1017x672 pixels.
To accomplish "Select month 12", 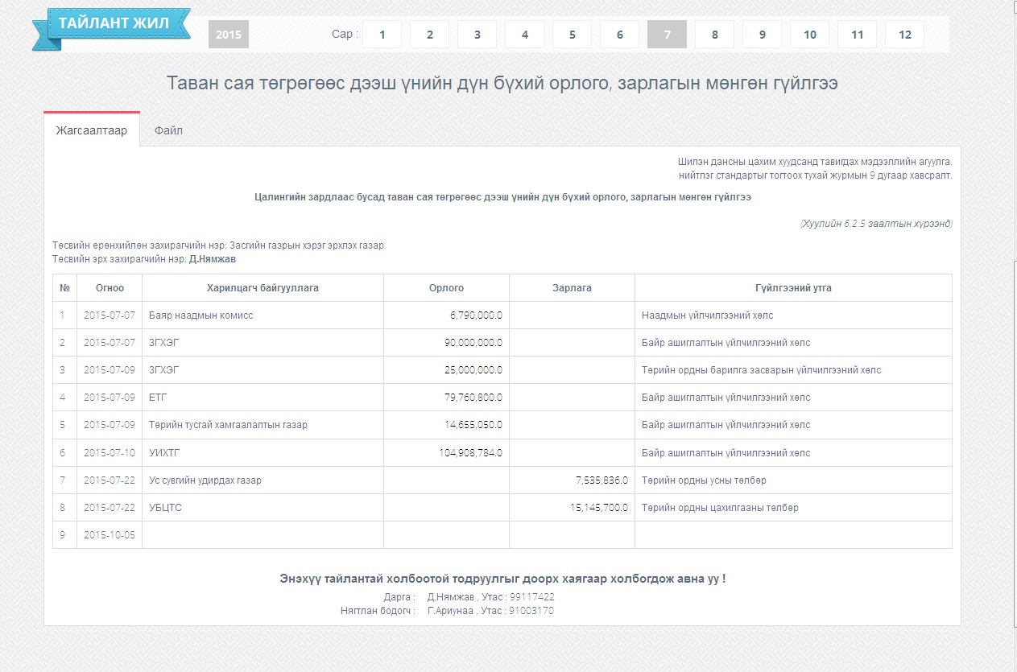I will 904,35.
